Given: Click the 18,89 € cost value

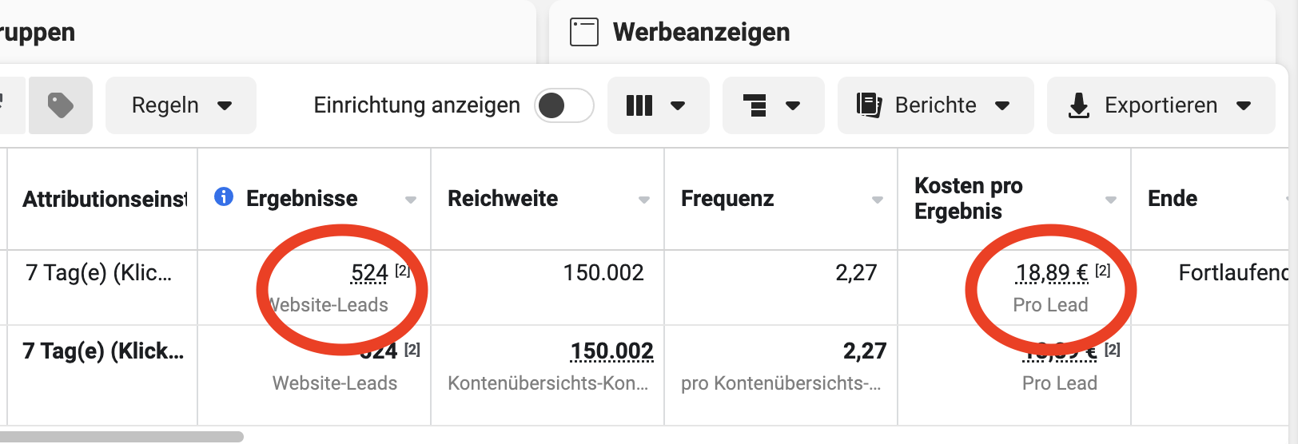Looking at the screenshot, I should [x=1052, y=274].
